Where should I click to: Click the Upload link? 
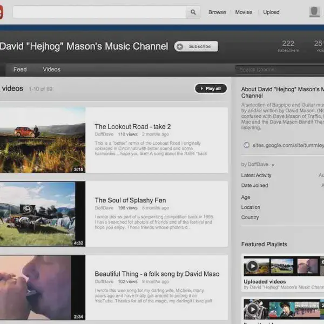271,12
